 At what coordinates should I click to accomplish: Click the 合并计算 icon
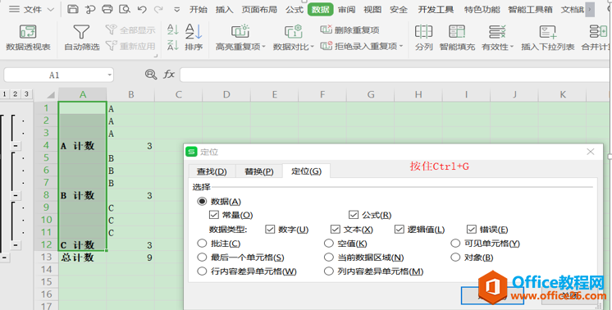point(598,32)
